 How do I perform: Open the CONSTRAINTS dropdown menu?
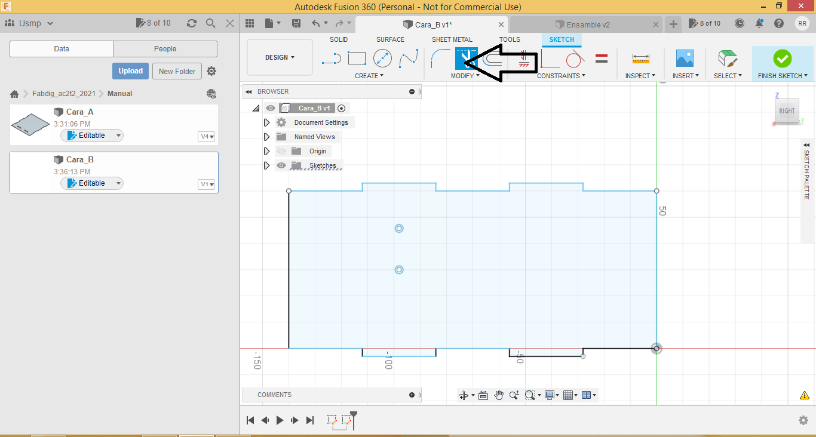561,76
